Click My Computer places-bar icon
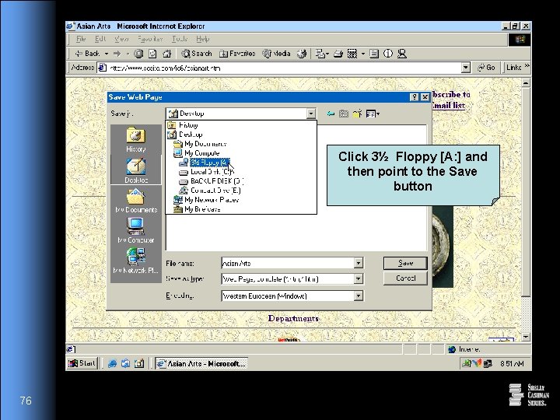This screenshot has height=420, width=560. coord(135,230)
